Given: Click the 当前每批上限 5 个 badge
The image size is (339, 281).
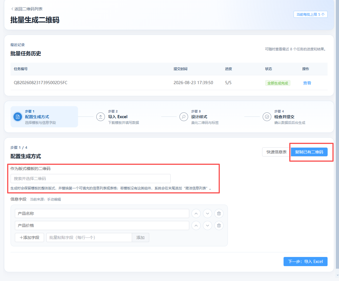Looking at the screenshot, I should (310, 14).
